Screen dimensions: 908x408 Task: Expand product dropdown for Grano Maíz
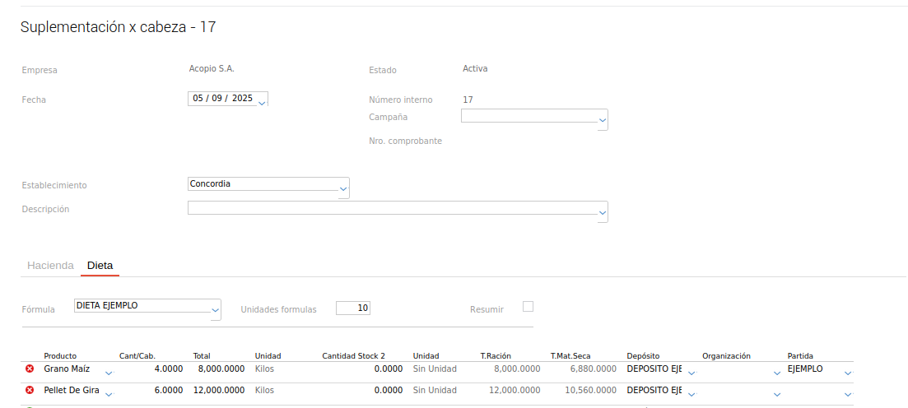(x=109, y=373)
